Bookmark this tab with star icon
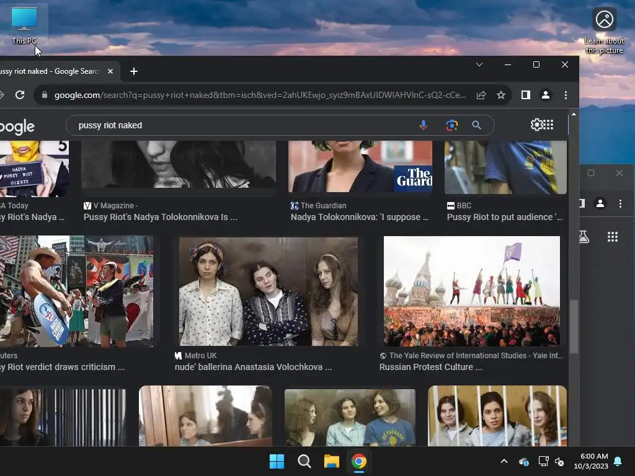Viewport: 635px width, 476px height. 501,95
